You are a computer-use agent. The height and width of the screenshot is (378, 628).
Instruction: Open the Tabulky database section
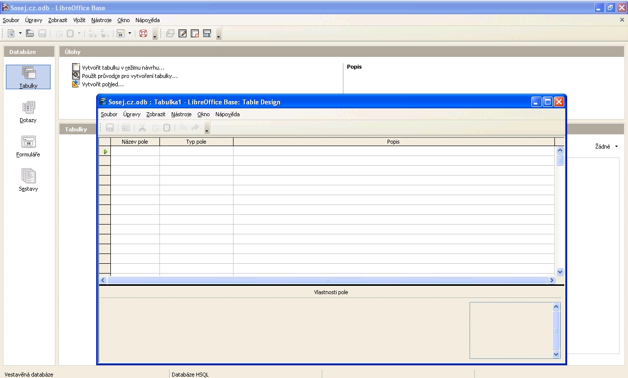click(x=28, y=76)
